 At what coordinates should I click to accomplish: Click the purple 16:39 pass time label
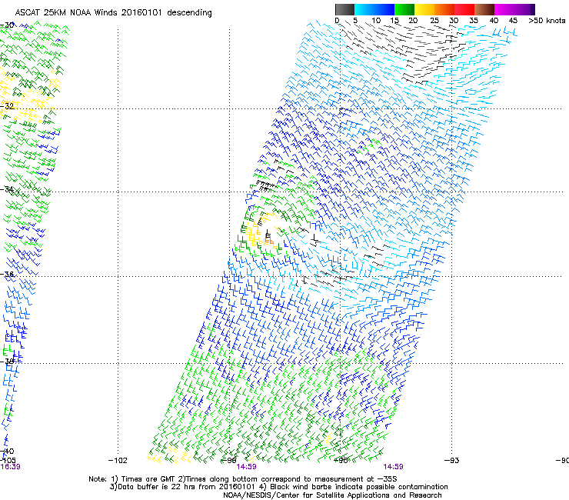(x=10, y=467)
